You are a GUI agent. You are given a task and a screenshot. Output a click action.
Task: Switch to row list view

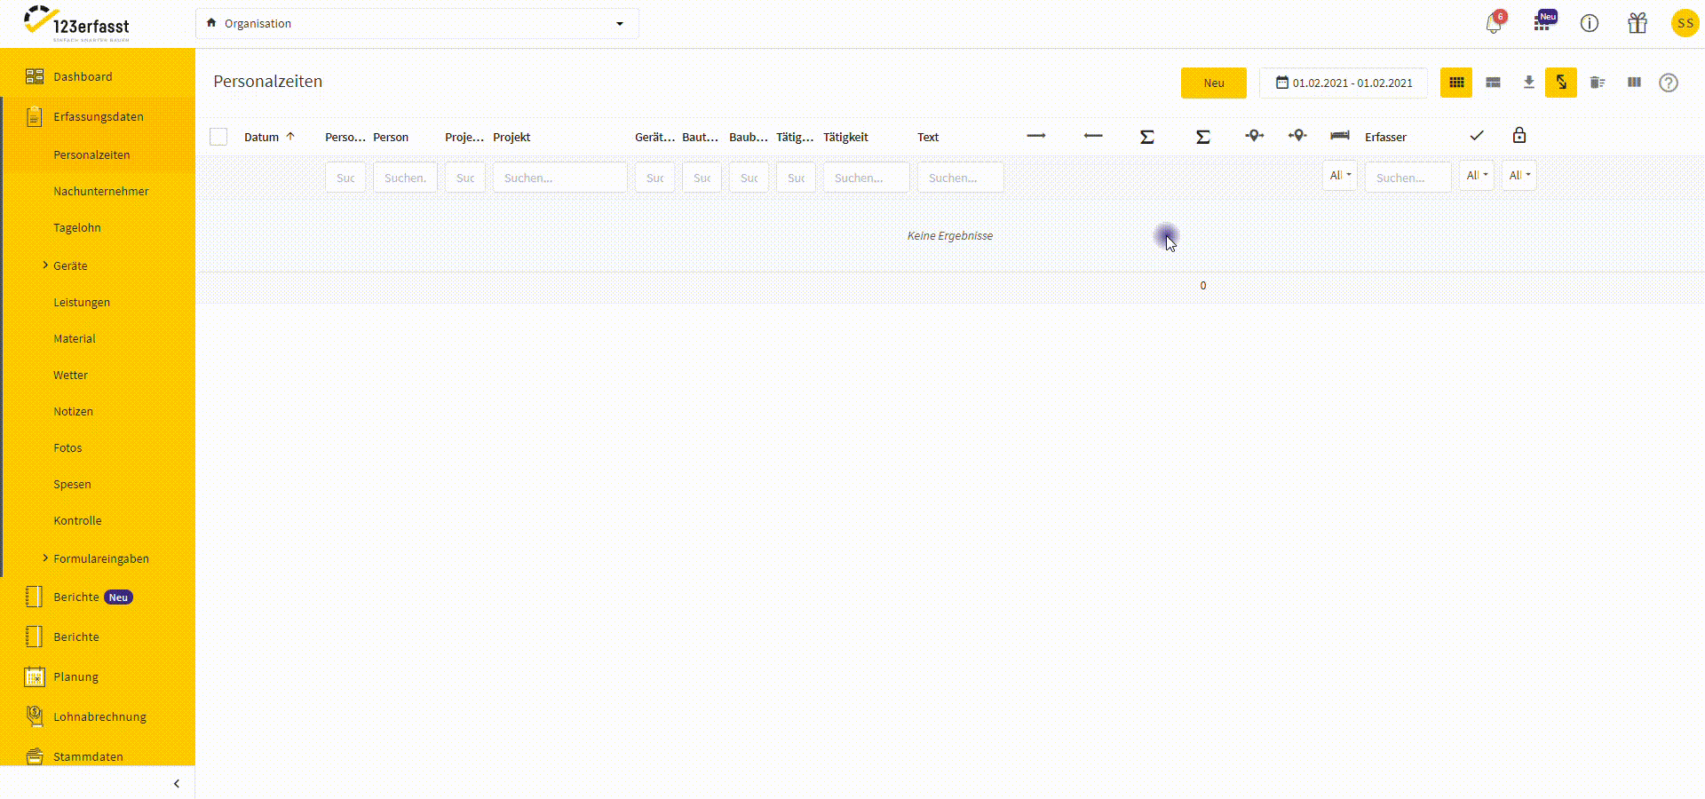tap(1493, 83)
